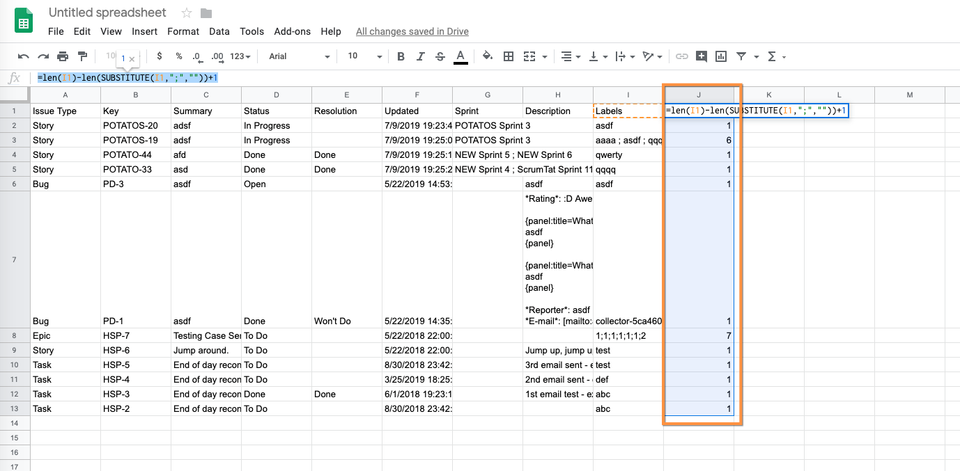Image resolution: width=960 pixels, height=471 pixels.
Task: Click cell containing HSP-7
Action: tap(136, 336)
